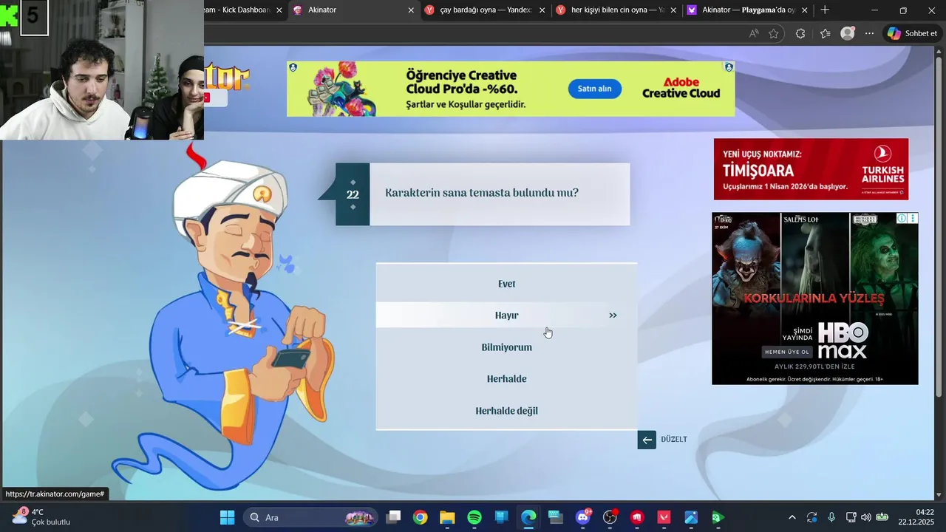
Task: Click the taskbar search box "Ara"
Action: click(310, 517)
